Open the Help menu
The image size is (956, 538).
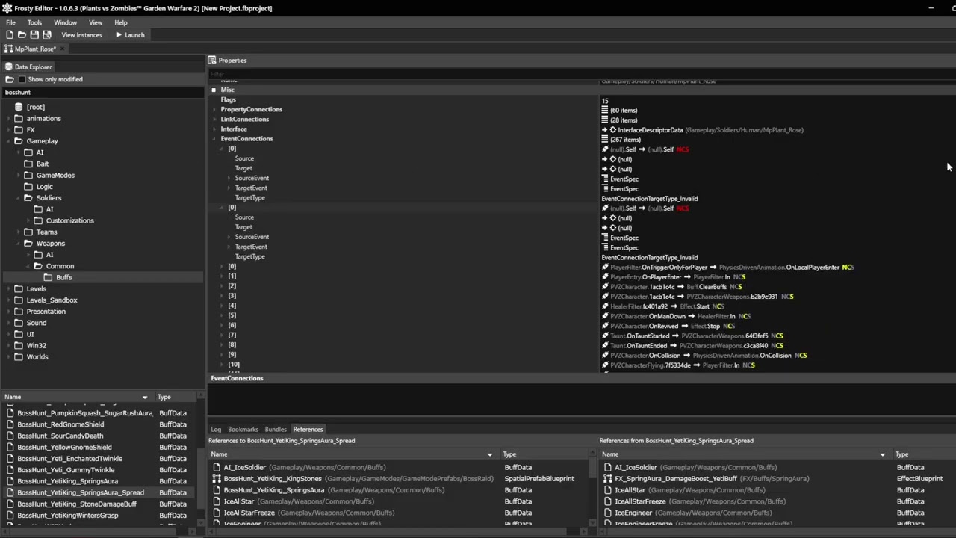(121, 22)
